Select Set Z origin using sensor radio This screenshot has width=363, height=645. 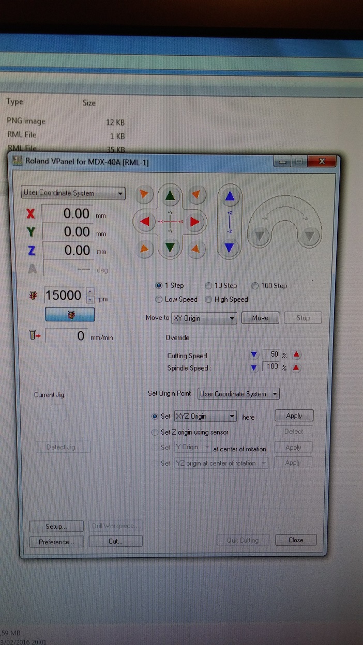[x=155, y=432]
